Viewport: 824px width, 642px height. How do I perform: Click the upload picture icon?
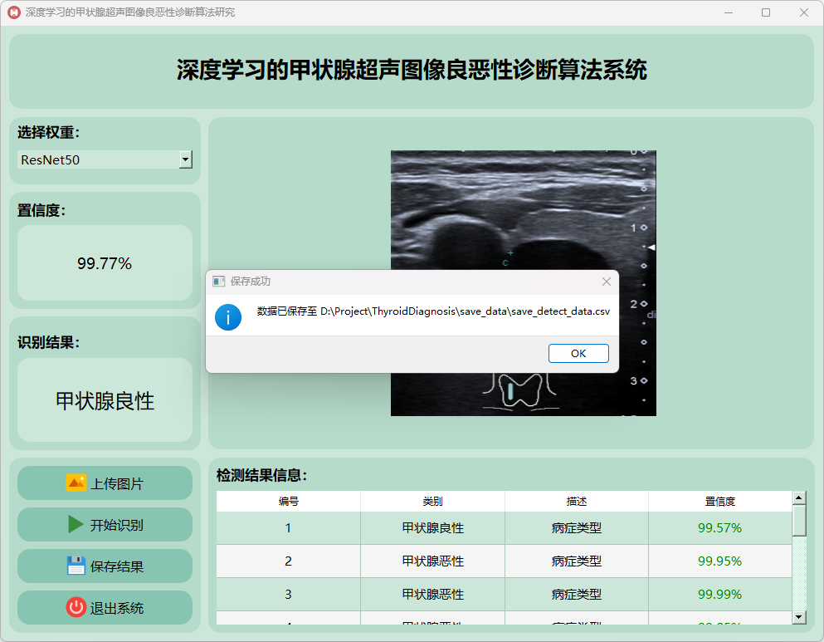(x=76, y=483)
